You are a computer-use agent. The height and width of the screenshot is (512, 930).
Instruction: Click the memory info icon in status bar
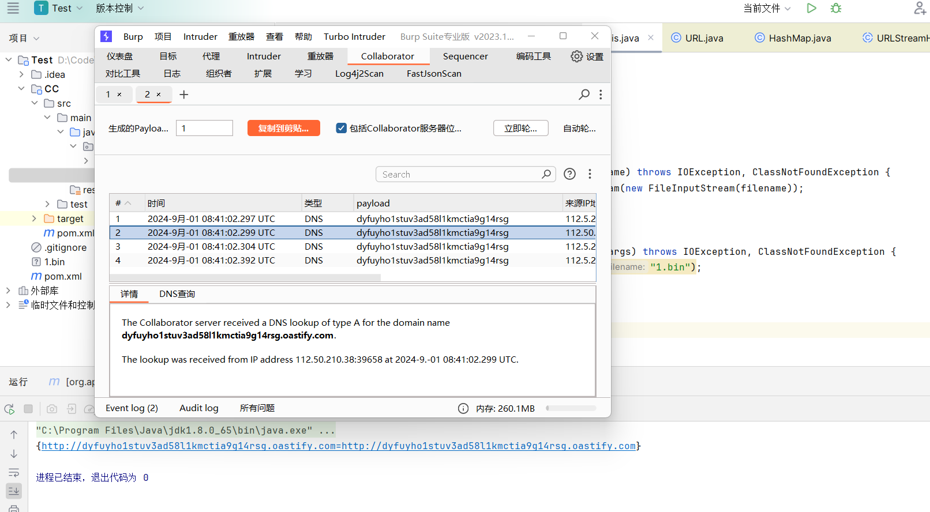tap(463, 408)
